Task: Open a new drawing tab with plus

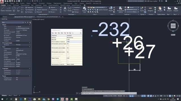Action: pyautogui.click(x=63, y=17)
